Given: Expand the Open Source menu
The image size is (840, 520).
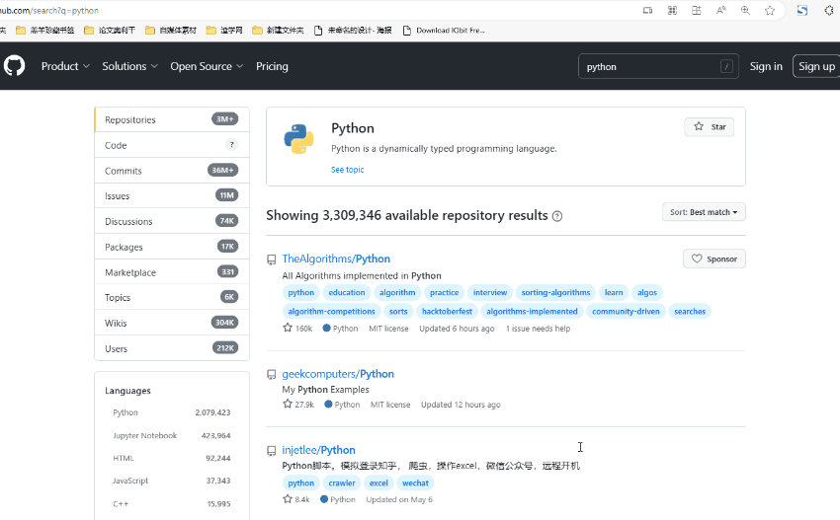Looking at the screenshot, I should 206,66.
